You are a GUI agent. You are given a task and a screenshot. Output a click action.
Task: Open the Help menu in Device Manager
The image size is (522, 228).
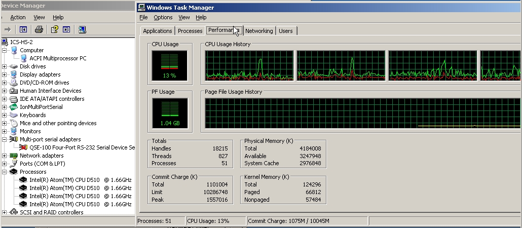click(58, 17)
